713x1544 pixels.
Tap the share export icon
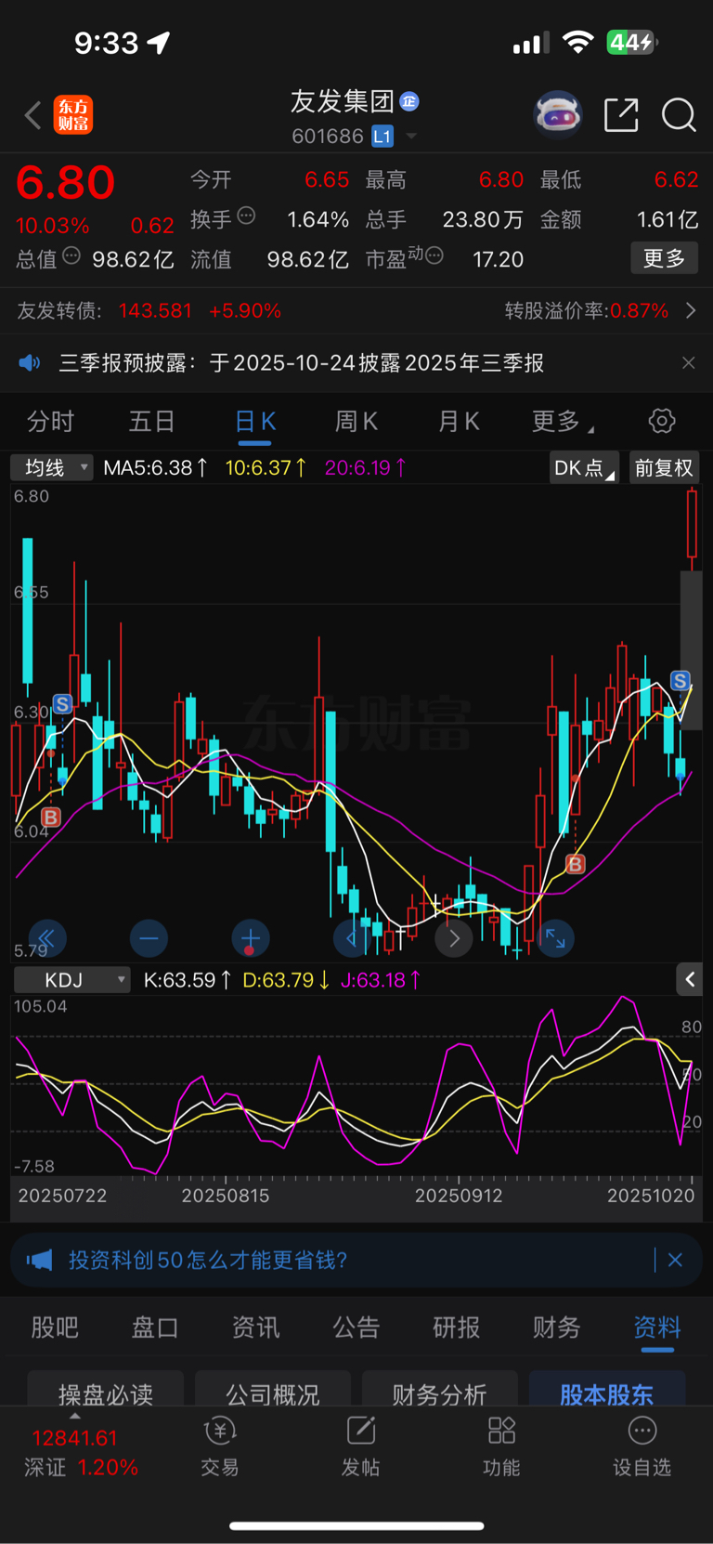click(621, 115)
